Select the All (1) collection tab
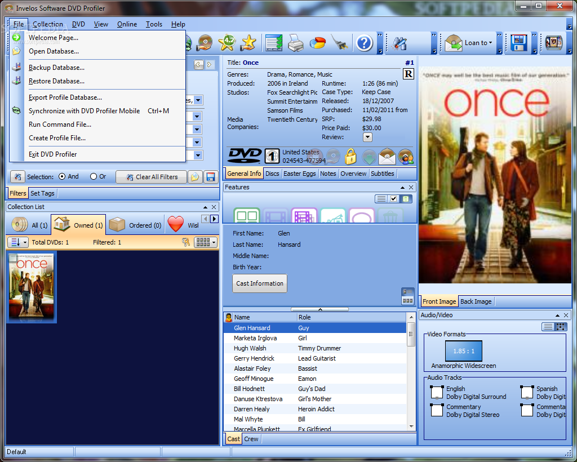 click(29, 225)
